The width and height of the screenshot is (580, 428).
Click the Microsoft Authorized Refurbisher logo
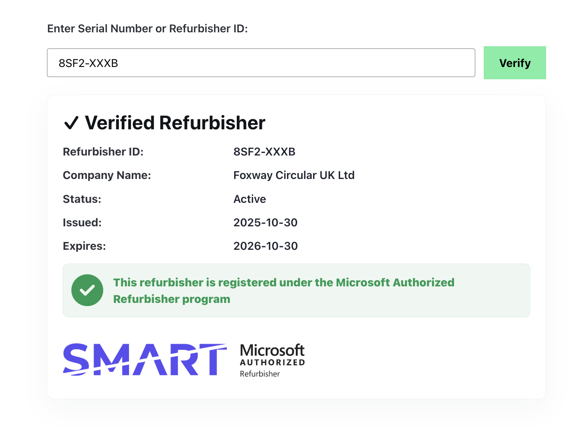coord(272,360)
